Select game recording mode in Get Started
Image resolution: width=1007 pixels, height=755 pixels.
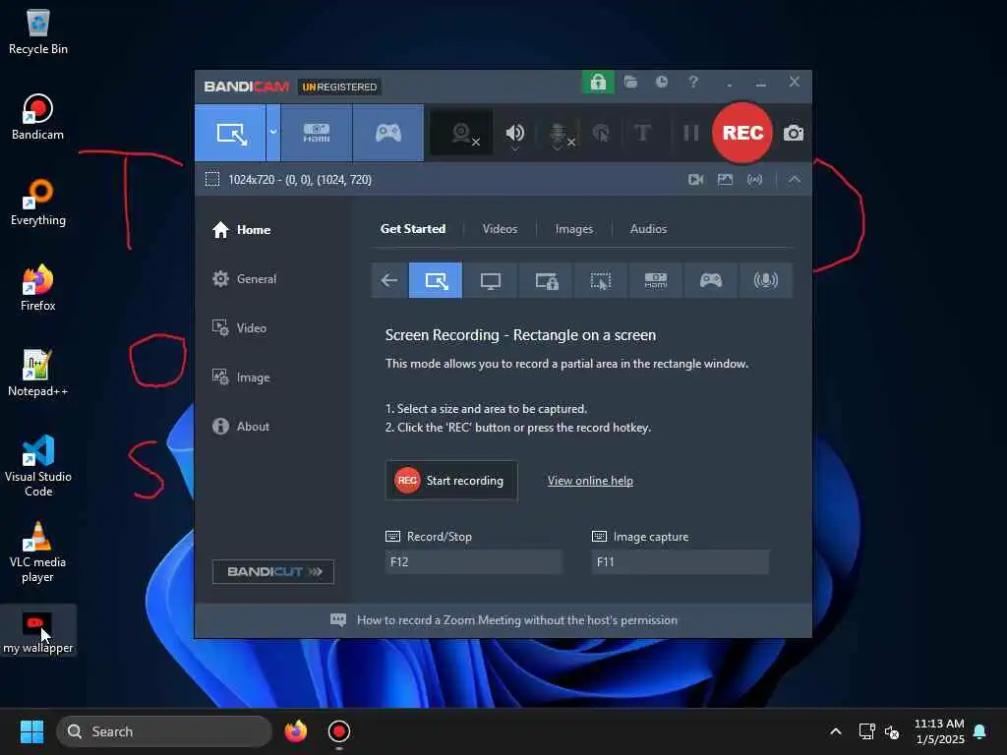711,280
